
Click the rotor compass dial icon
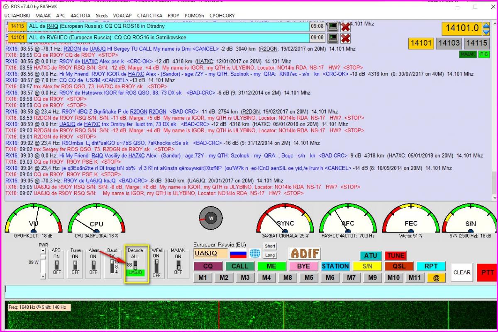210,218
